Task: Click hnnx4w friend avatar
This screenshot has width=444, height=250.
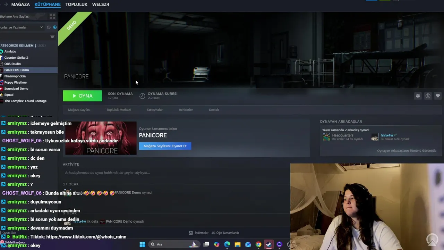Action: pyautogui.click(x=375, y=137)
